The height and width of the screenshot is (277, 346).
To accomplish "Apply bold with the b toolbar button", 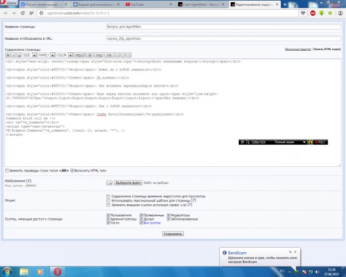I will [x=7, y=55].
